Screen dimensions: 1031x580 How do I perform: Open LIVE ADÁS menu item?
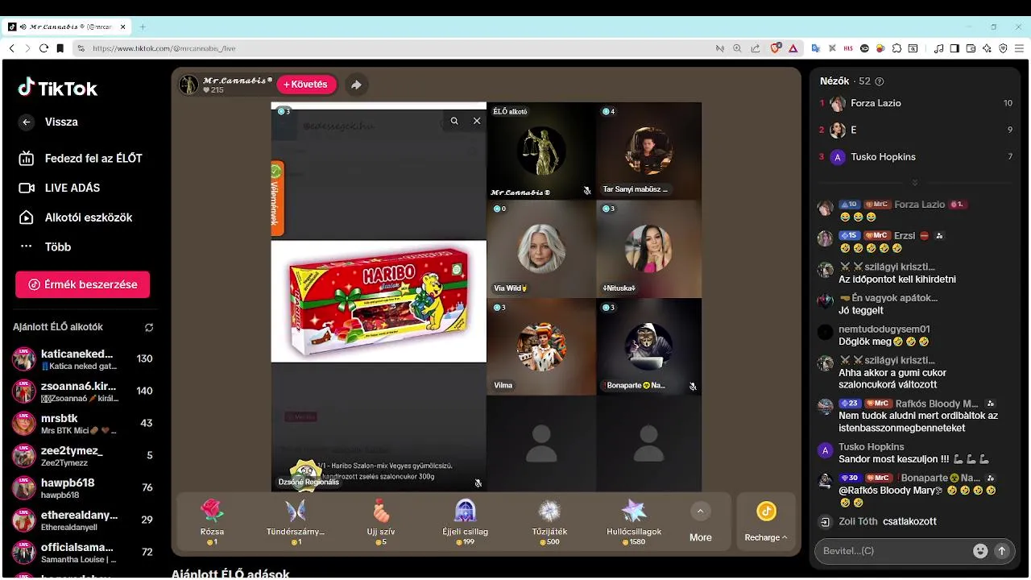click(60, 188)
